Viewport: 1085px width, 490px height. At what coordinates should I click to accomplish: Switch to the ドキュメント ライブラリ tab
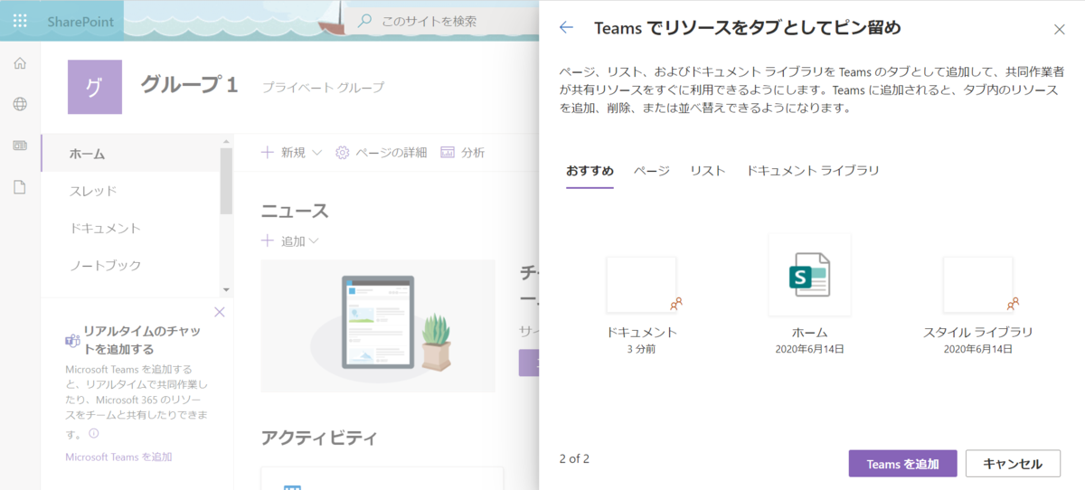click(x=813, y=171)
